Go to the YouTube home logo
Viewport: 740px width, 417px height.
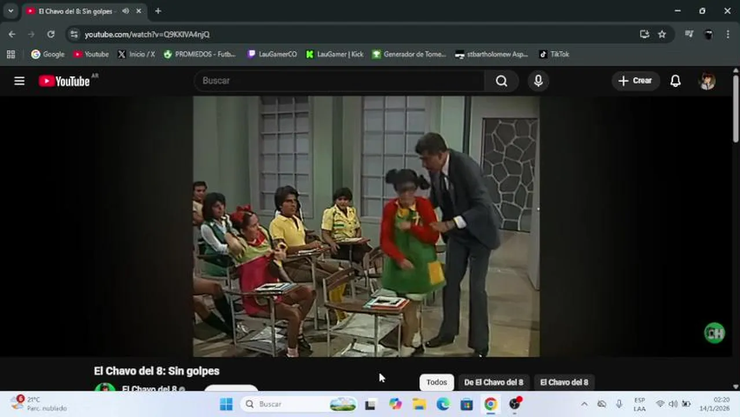coord(64,81)
